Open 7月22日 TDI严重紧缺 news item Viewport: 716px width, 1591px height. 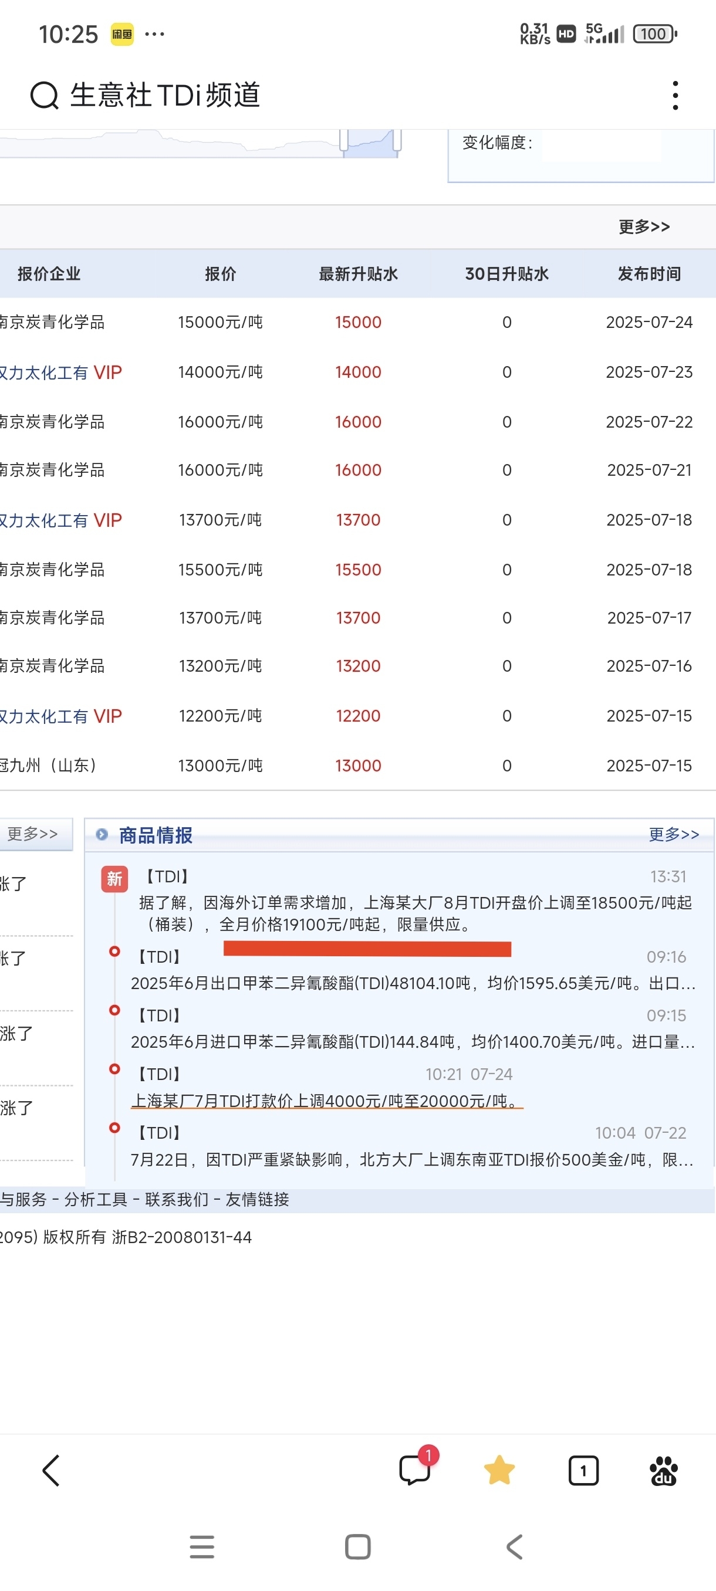(x=412, y=1159)
